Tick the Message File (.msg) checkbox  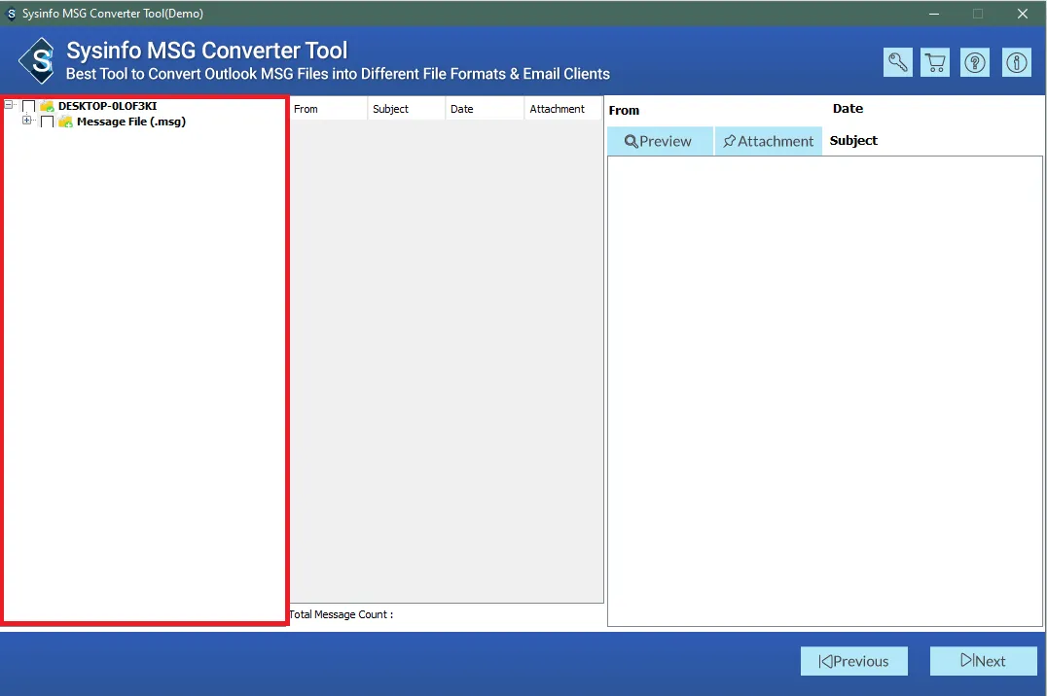click(x=47, y=122)
